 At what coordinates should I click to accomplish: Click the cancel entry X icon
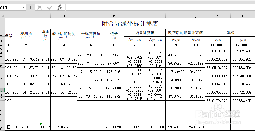[40, 7]
